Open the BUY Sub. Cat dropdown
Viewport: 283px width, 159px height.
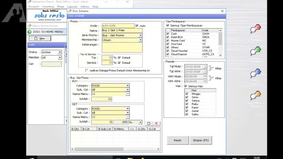[x=128, y=90]
